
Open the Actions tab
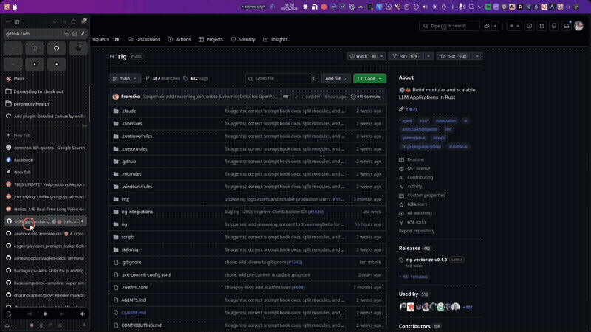[x=180, y=39]
